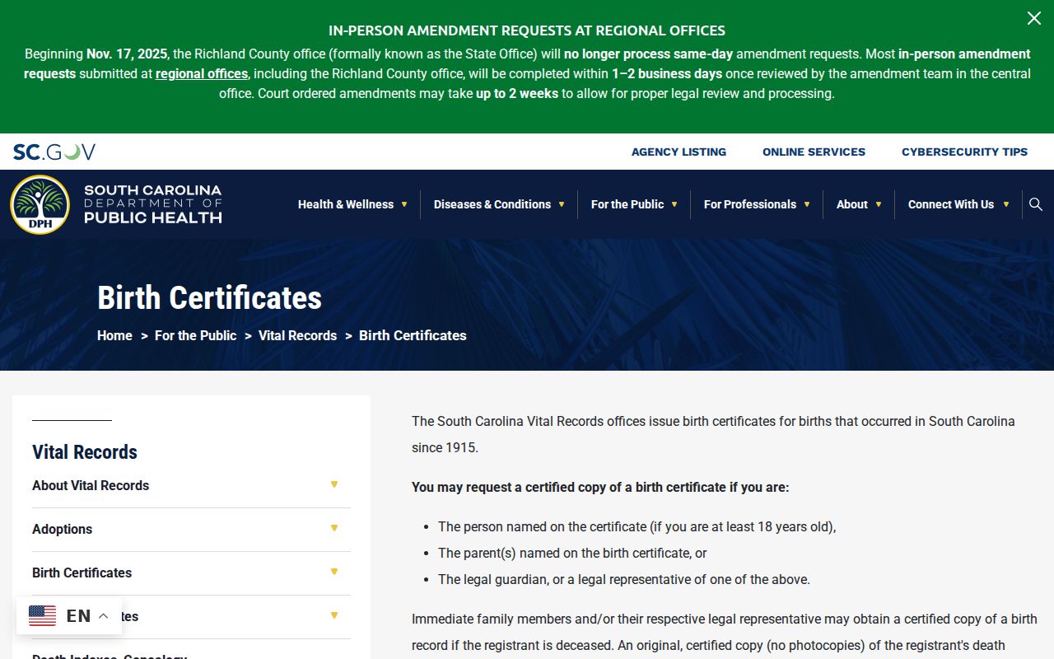
Task: Expand the For Professionals menu arrow
Action: 807,204
